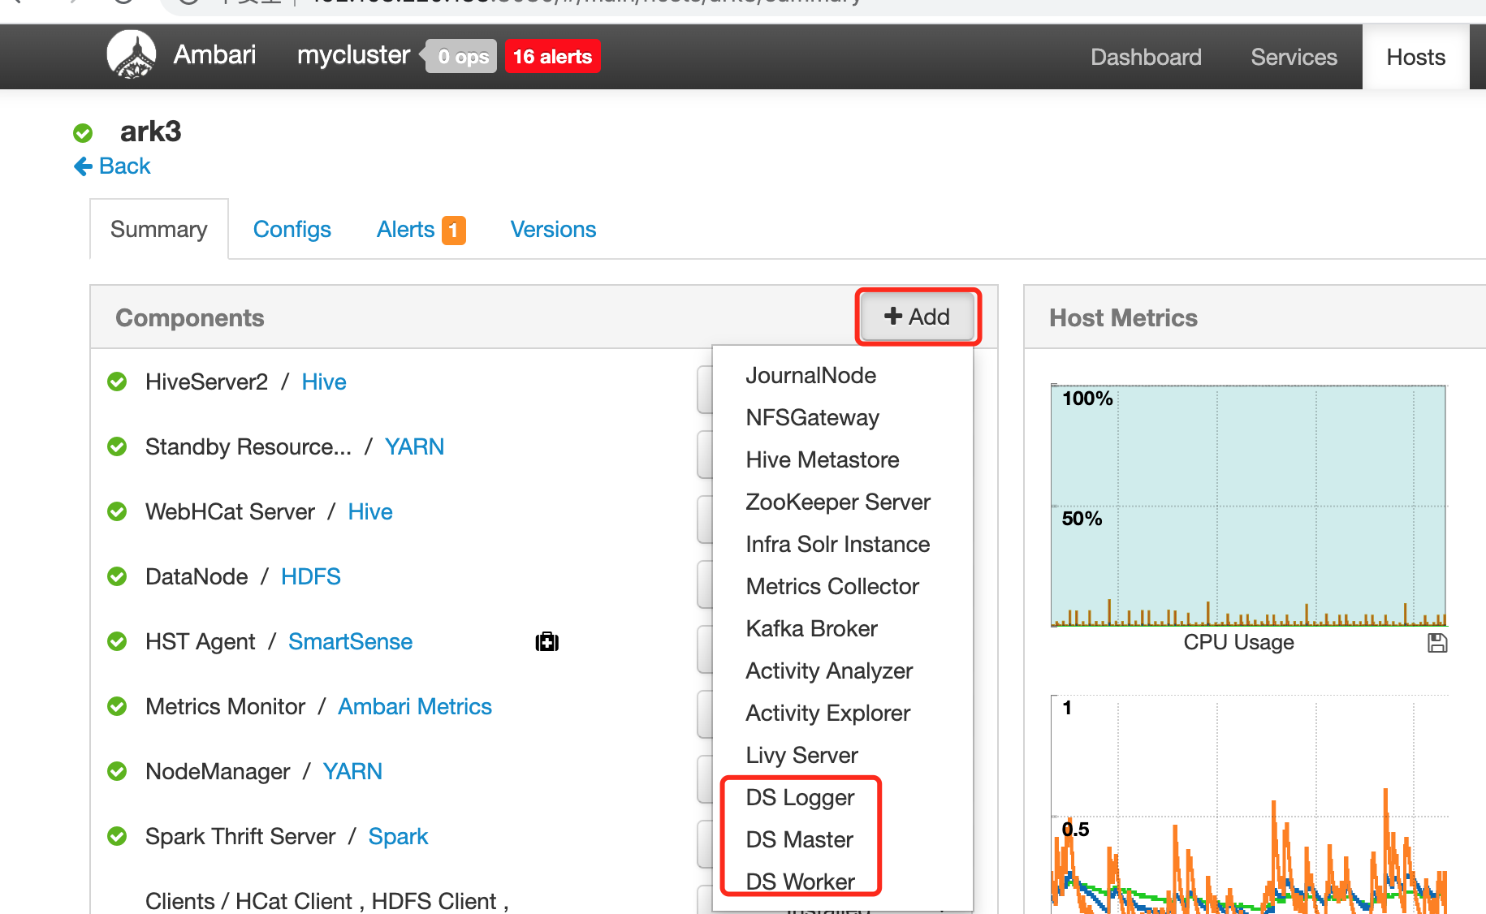This screenshot has width=1486, height=914.
Task: Click the save icon under CPU Usage
Action: click(x=1436, y=643)
